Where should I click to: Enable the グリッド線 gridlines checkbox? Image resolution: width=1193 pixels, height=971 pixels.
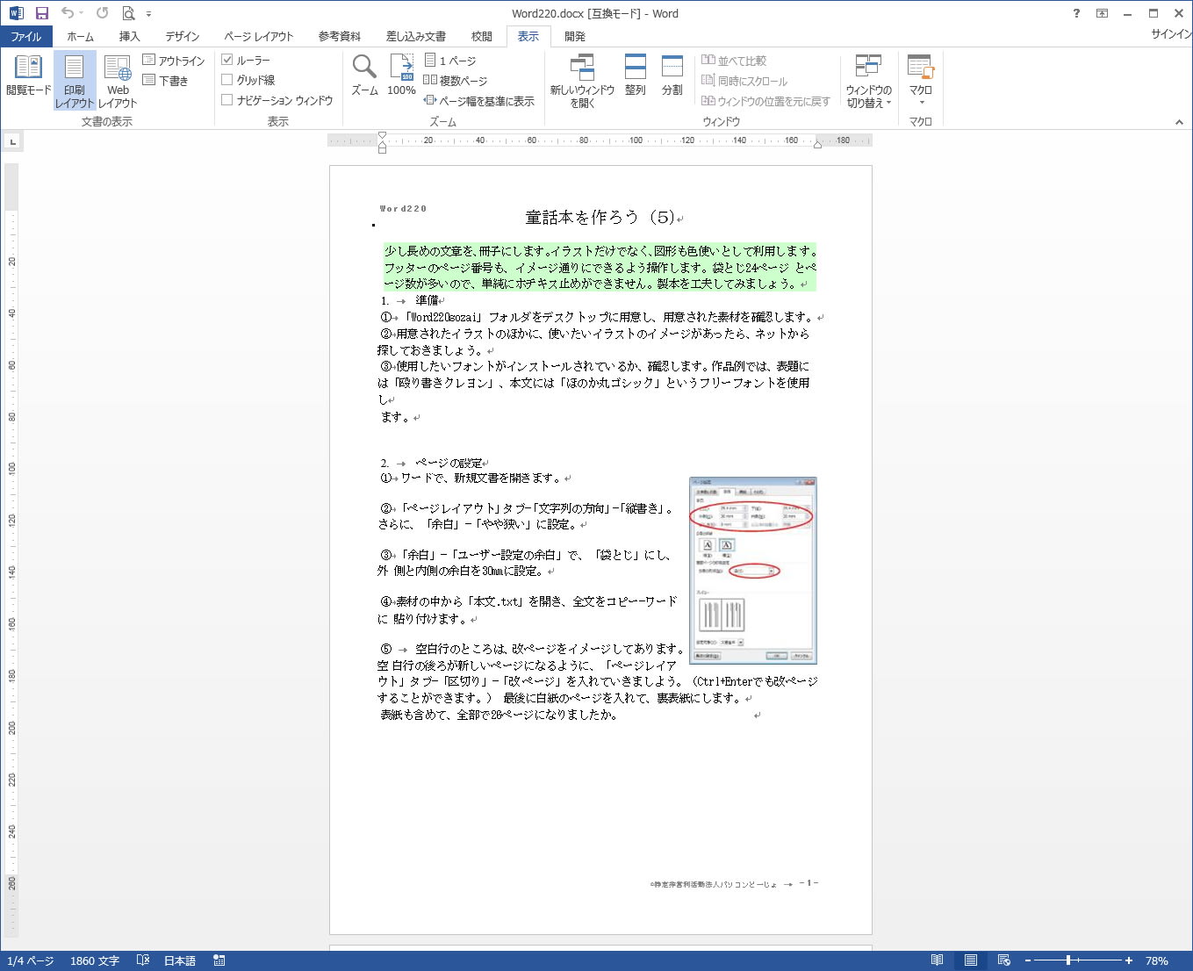(x=227, y=80)
